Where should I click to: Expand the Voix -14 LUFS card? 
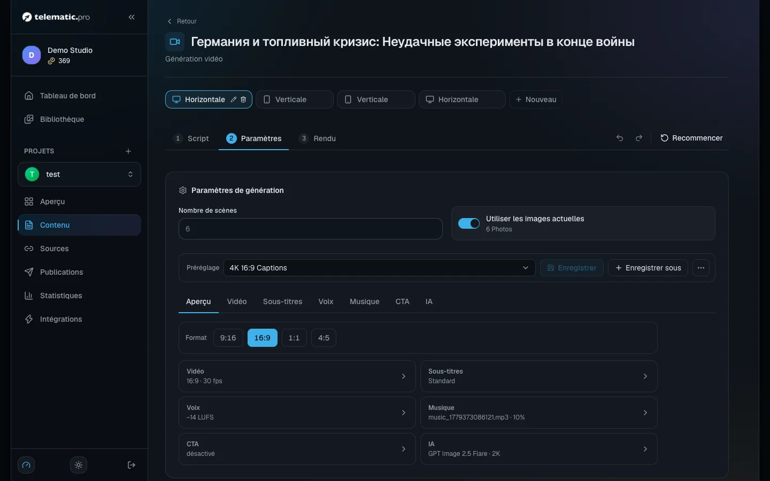tap(297, 413)
